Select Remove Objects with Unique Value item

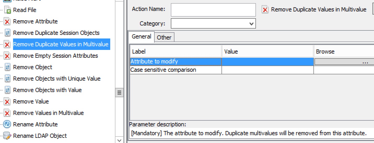(x=57, y=79)
